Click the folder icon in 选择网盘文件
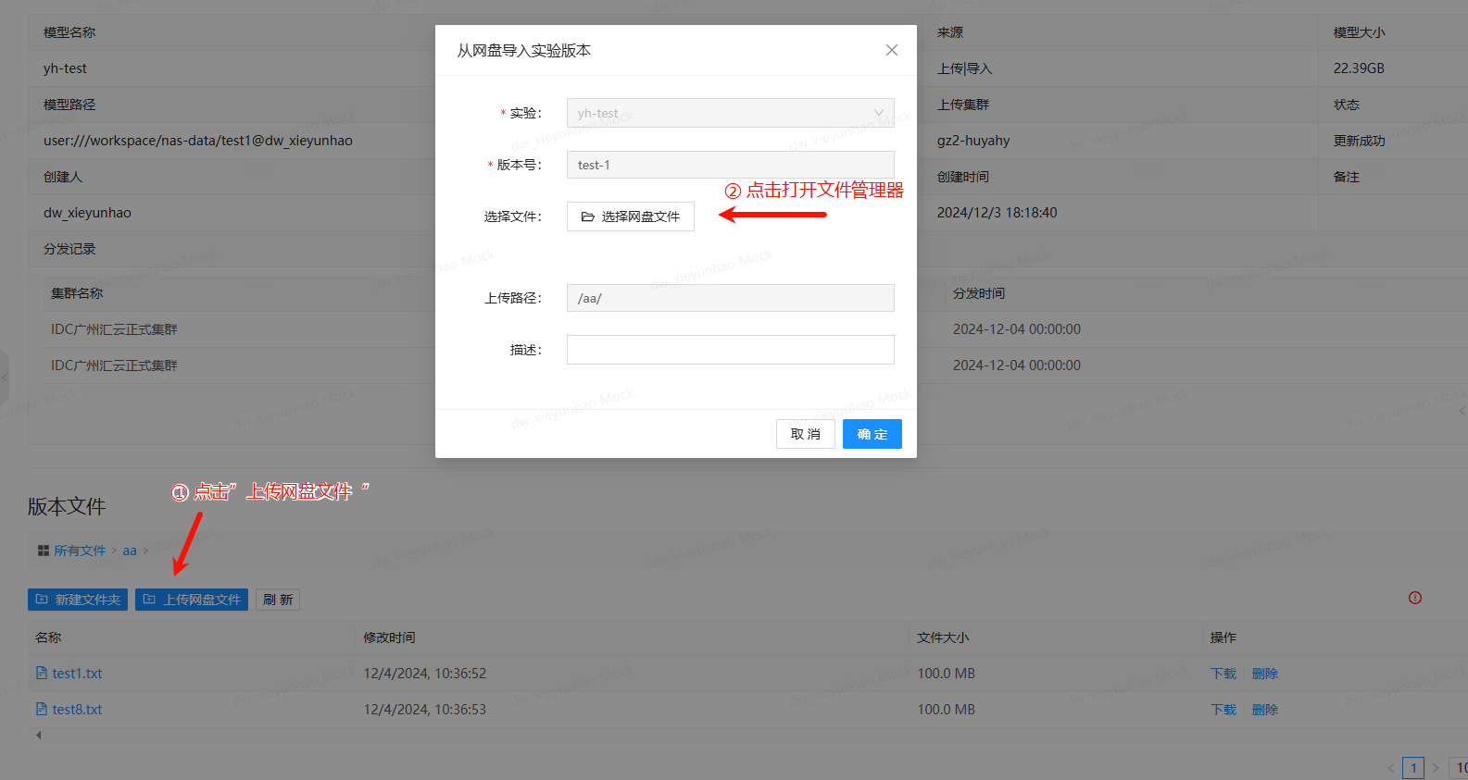Image resolution: width=1468 pixels, height=780 pixels. 587,217
